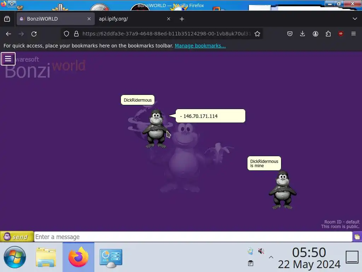Click the show desktop button
Screen dimensions: 362x272
pyautogui.click(x=352, y=257)
